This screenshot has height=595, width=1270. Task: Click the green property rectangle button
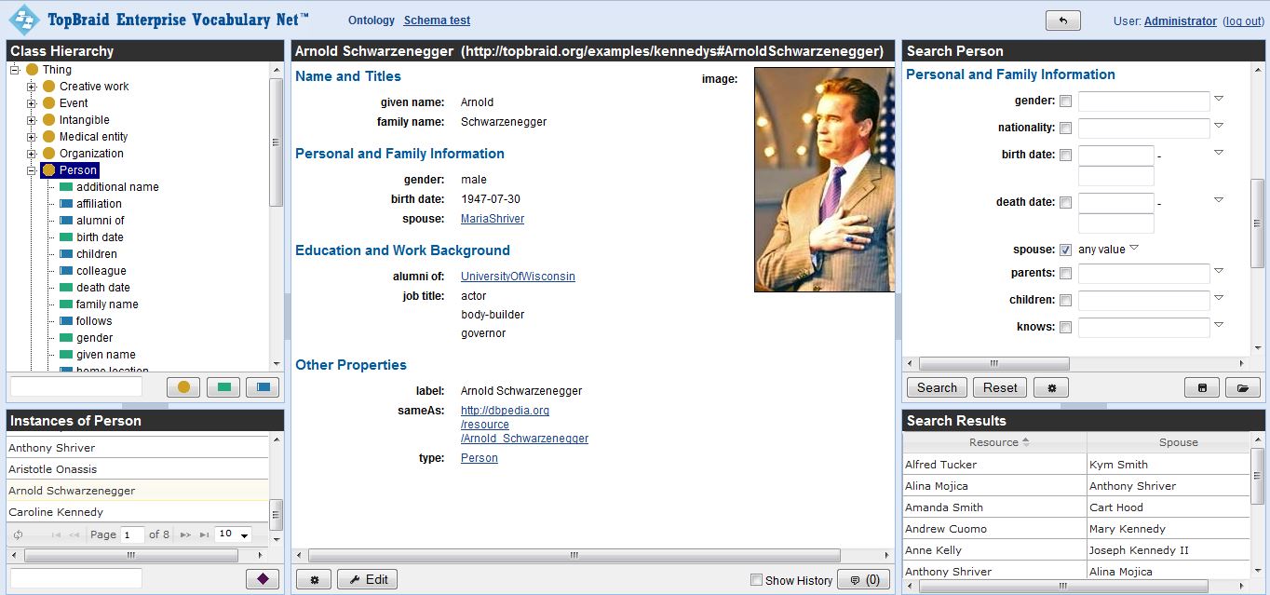(x=223, y=387)
